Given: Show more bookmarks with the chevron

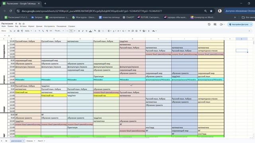Looking at the screenshot, I should pyautogui.click(x=235, y=17).
